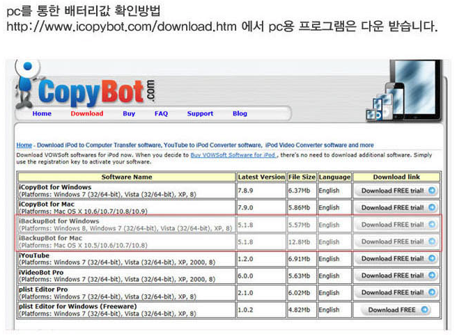The image size is (457, 336).
Task: Select the 'iBackupBot for Windows' software name
Action: [59, 221]
